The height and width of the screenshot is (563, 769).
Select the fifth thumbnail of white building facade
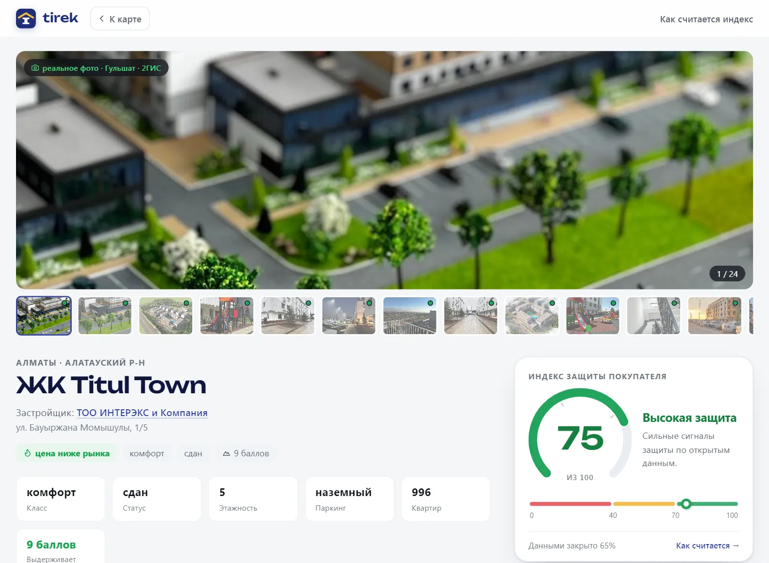coord(288,316)
